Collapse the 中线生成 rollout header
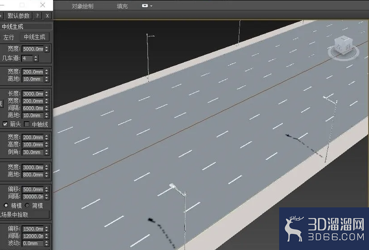Screen dimensions: 369x250 pos(26,26)
